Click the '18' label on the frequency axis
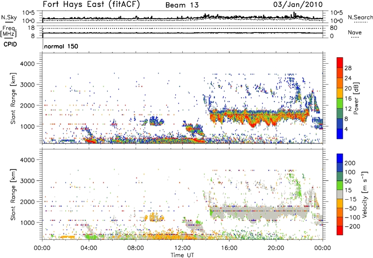Viewport: 373px width, 258px height. [31, 28]
